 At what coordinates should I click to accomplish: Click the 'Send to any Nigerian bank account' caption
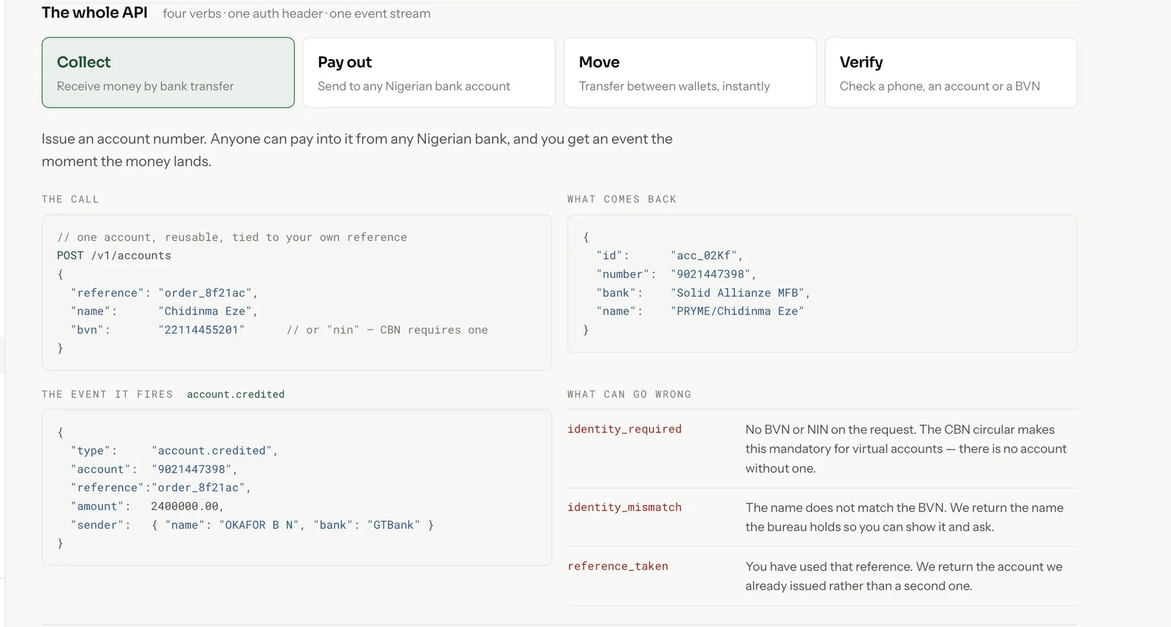(414, 86)
